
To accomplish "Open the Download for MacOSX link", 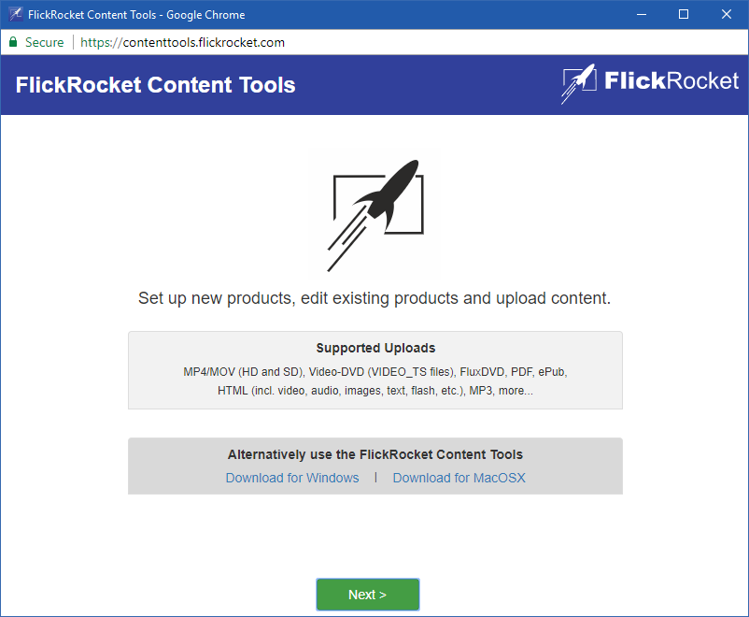I will tap(459, 478).
